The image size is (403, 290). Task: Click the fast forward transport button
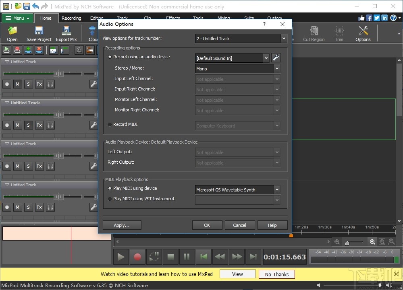point(237,257)
